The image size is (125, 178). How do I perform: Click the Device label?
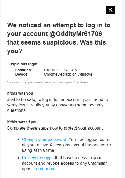click(21, 74)
